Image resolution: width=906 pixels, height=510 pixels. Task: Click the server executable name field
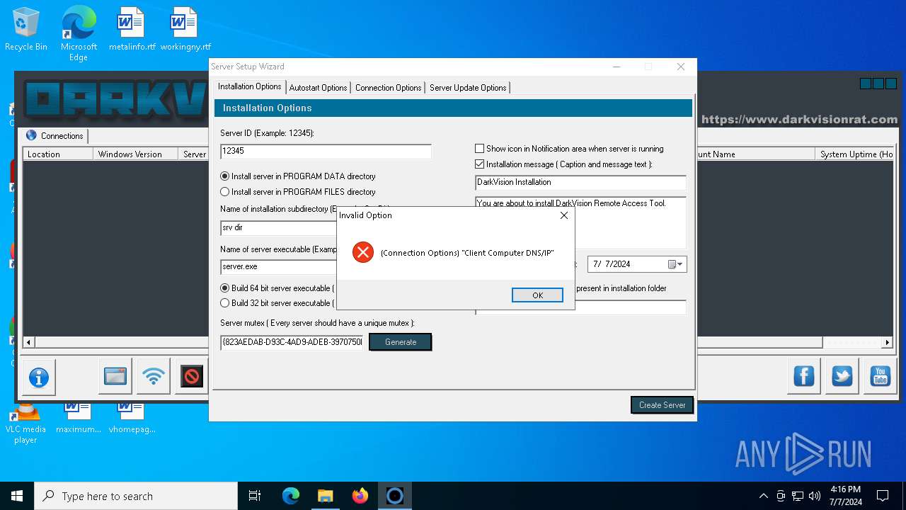point(279,266)
